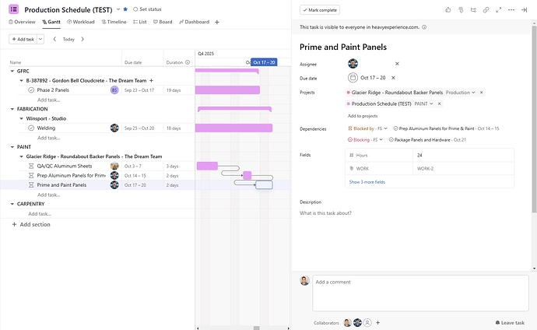Click the add subtask icon
This screenshot has width=537, height=330.
473,10
